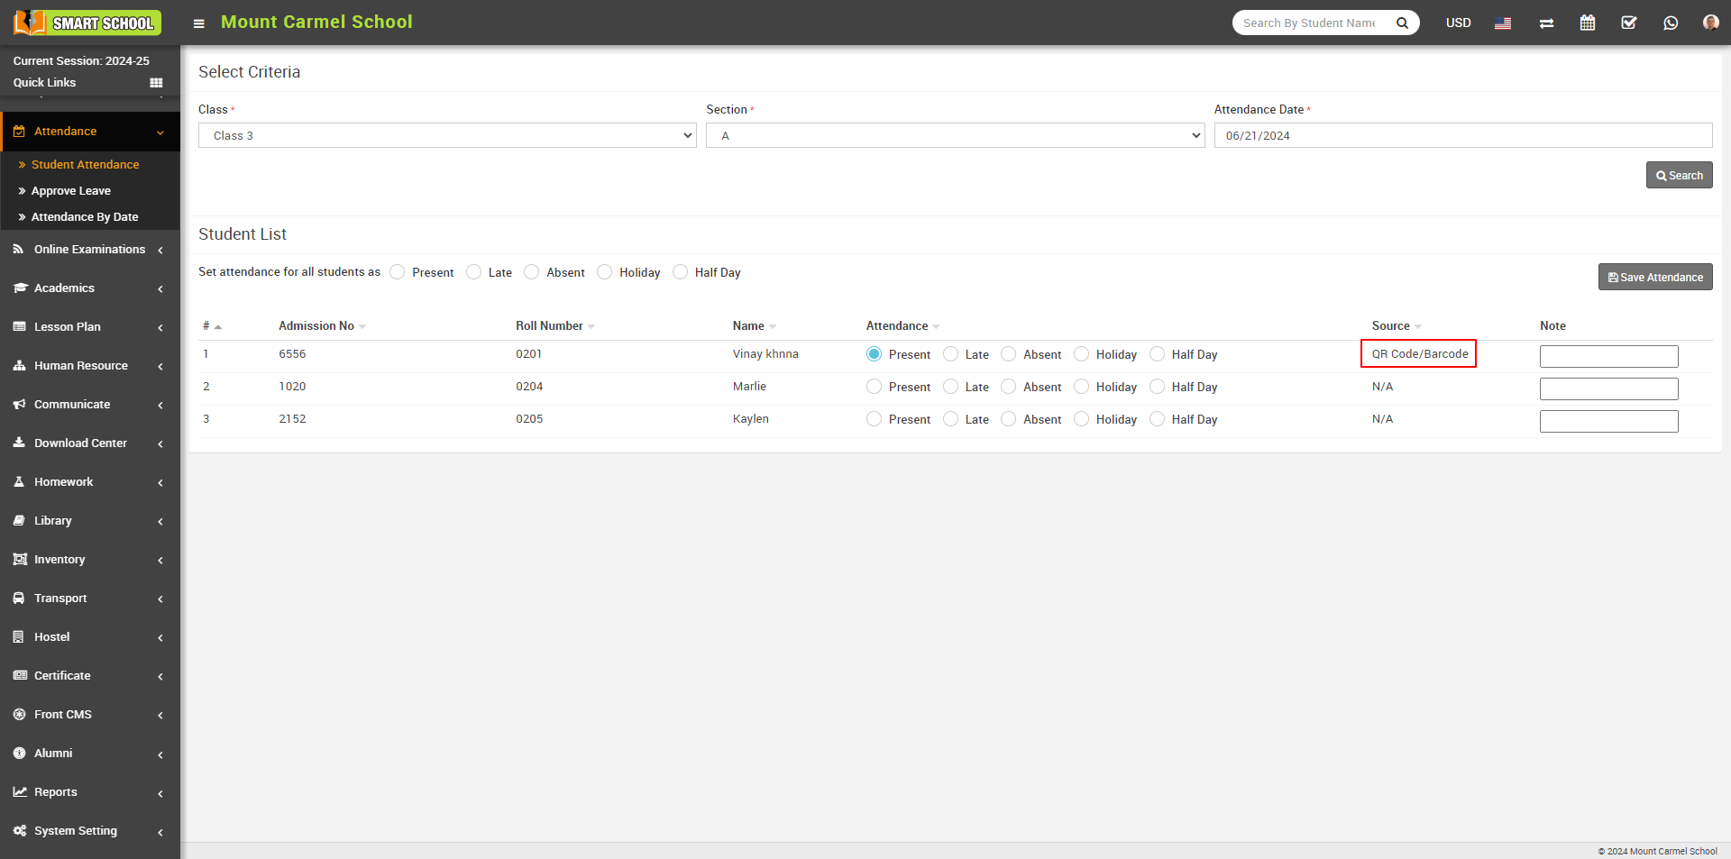Image resolution: width=1731 pixels, height=859 pixels.
Task: Open the calendar icon in the header
Action: (x=1588, y=23)
